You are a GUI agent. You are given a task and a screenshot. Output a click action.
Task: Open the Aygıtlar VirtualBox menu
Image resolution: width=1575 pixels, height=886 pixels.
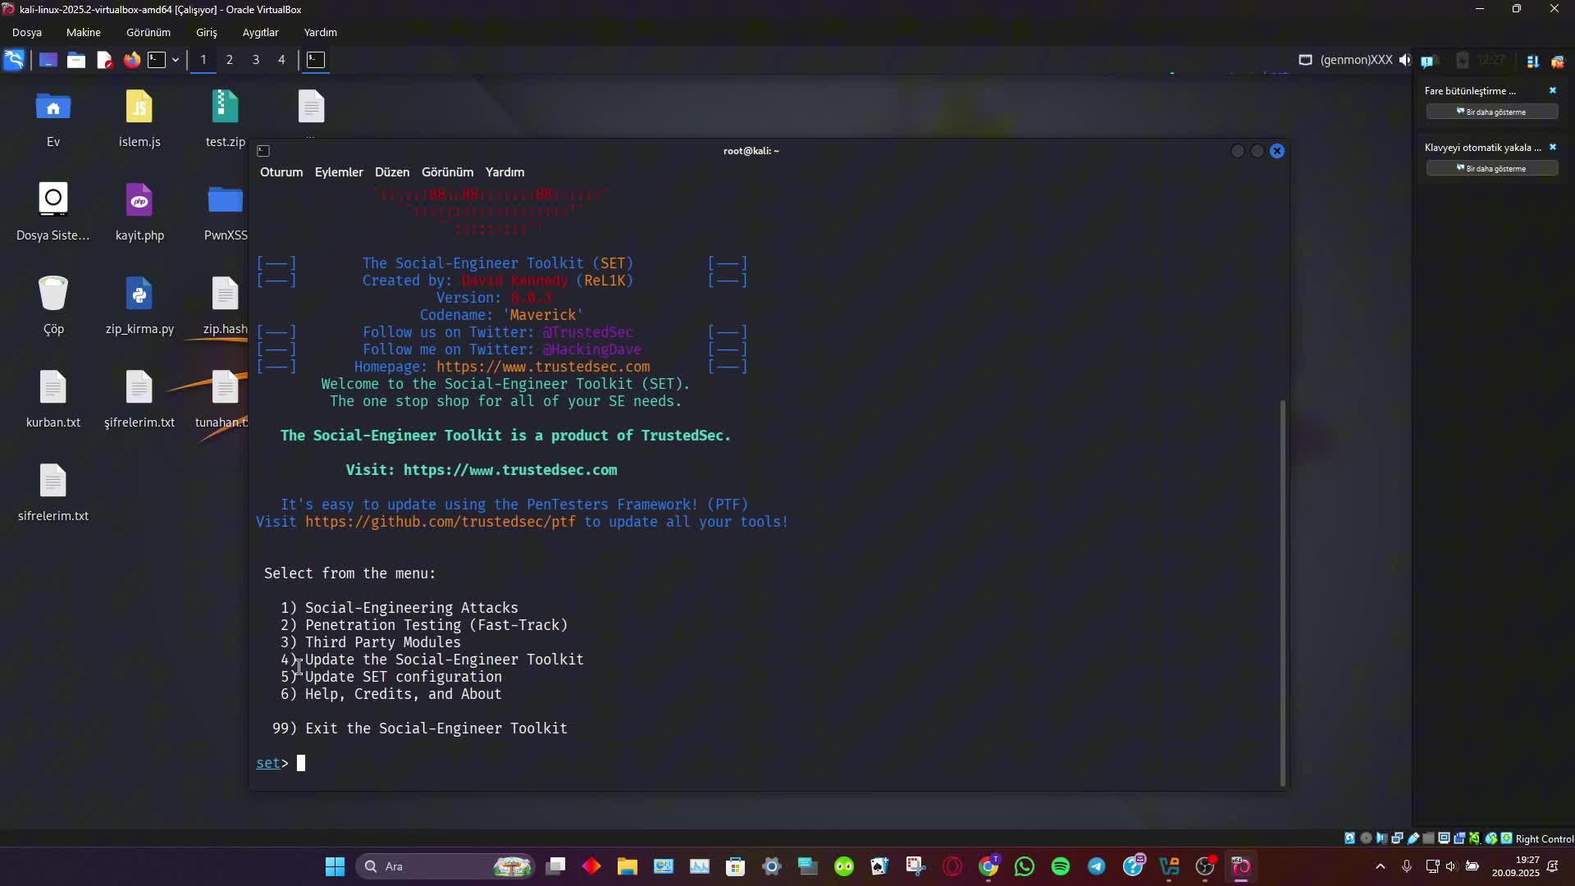click(x=260, y=33)
